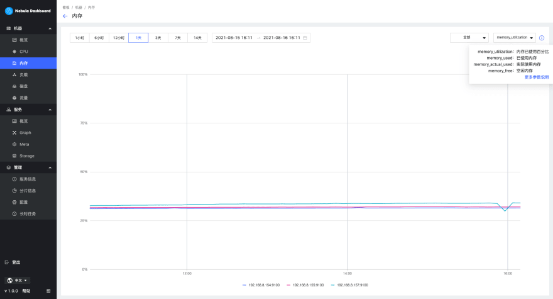Click the Nebula Dashboard logo
Viewport: 553px width, 299px height.
click(x=28, y=11)
